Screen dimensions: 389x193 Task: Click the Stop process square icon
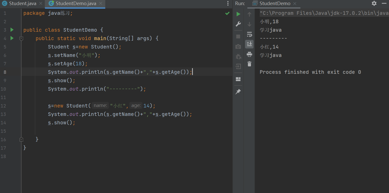(238, 37)
